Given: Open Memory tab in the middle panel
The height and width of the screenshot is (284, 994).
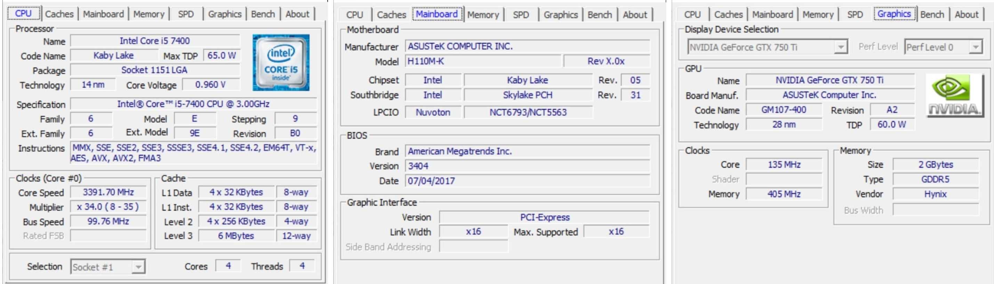Looking at the screenshot, I should 483,15.
